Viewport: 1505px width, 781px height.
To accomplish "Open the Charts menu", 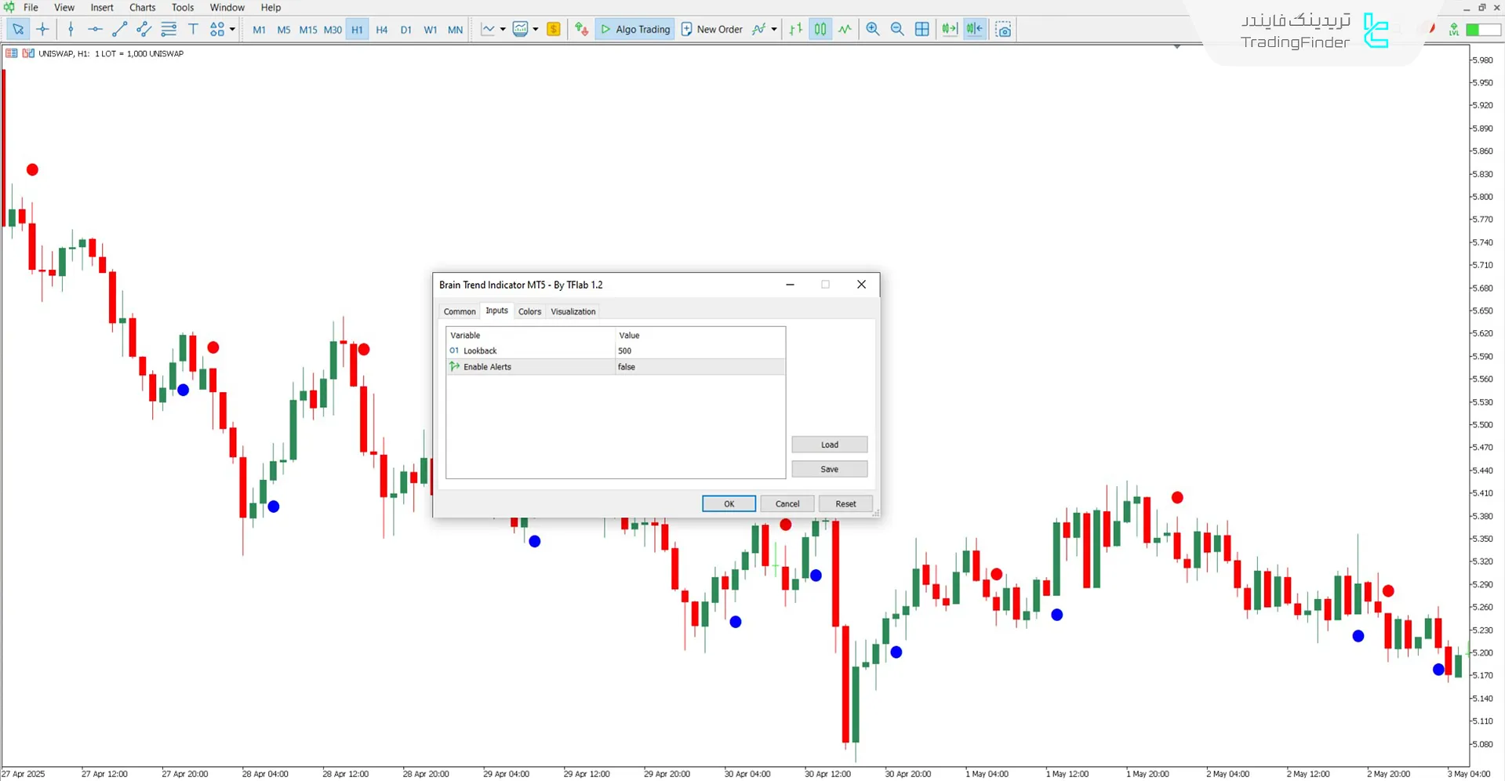I will (x=142, y=8).
